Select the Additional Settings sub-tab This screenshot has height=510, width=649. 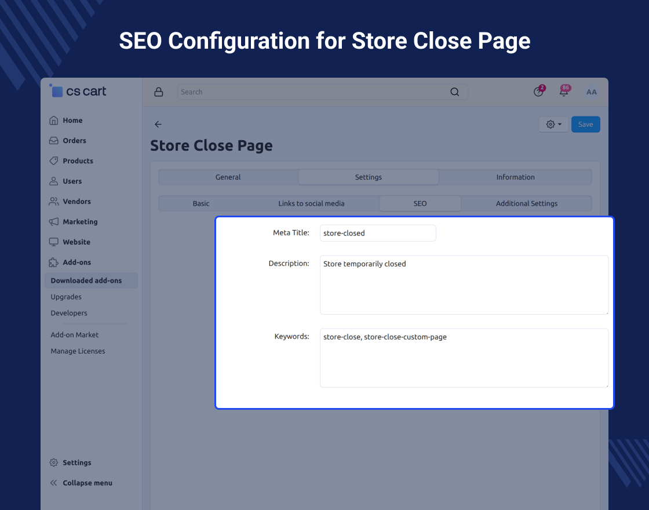pyautogui.click(x=527, y=203)
